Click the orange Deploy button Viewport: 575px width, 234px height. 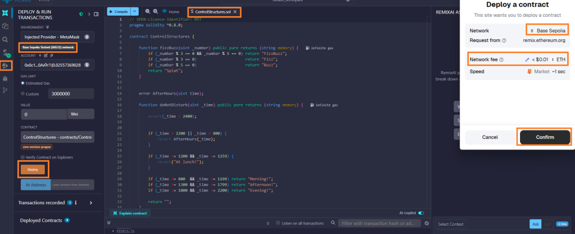[33, 169]
